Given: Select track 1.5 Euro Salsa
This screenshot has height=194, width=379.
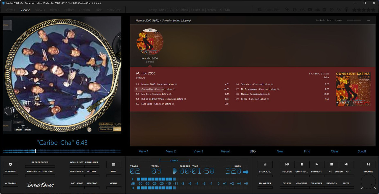Looking at the screenshot, I should tap(183, 104).
